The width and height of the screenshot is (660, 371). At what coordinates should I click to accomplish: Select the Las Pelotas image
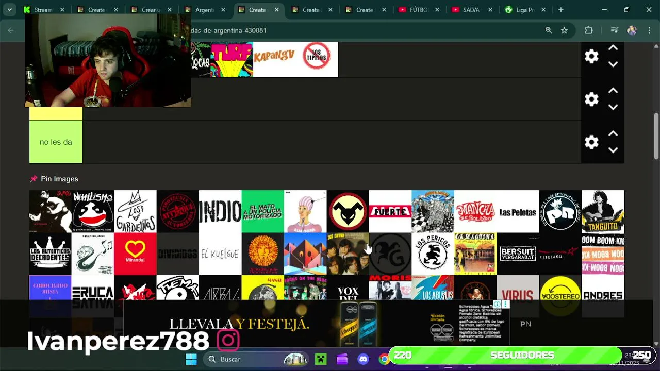[x=518, y=211]
